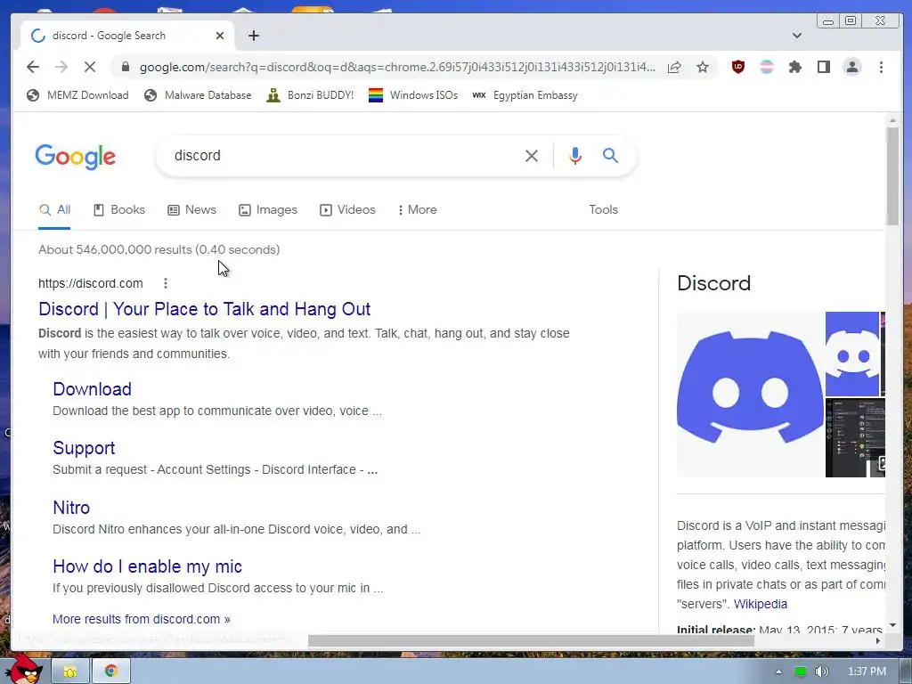Click into the Google search input field
Image resolution: width=912 pixels, height=684 pixels.
coord(343,155)
